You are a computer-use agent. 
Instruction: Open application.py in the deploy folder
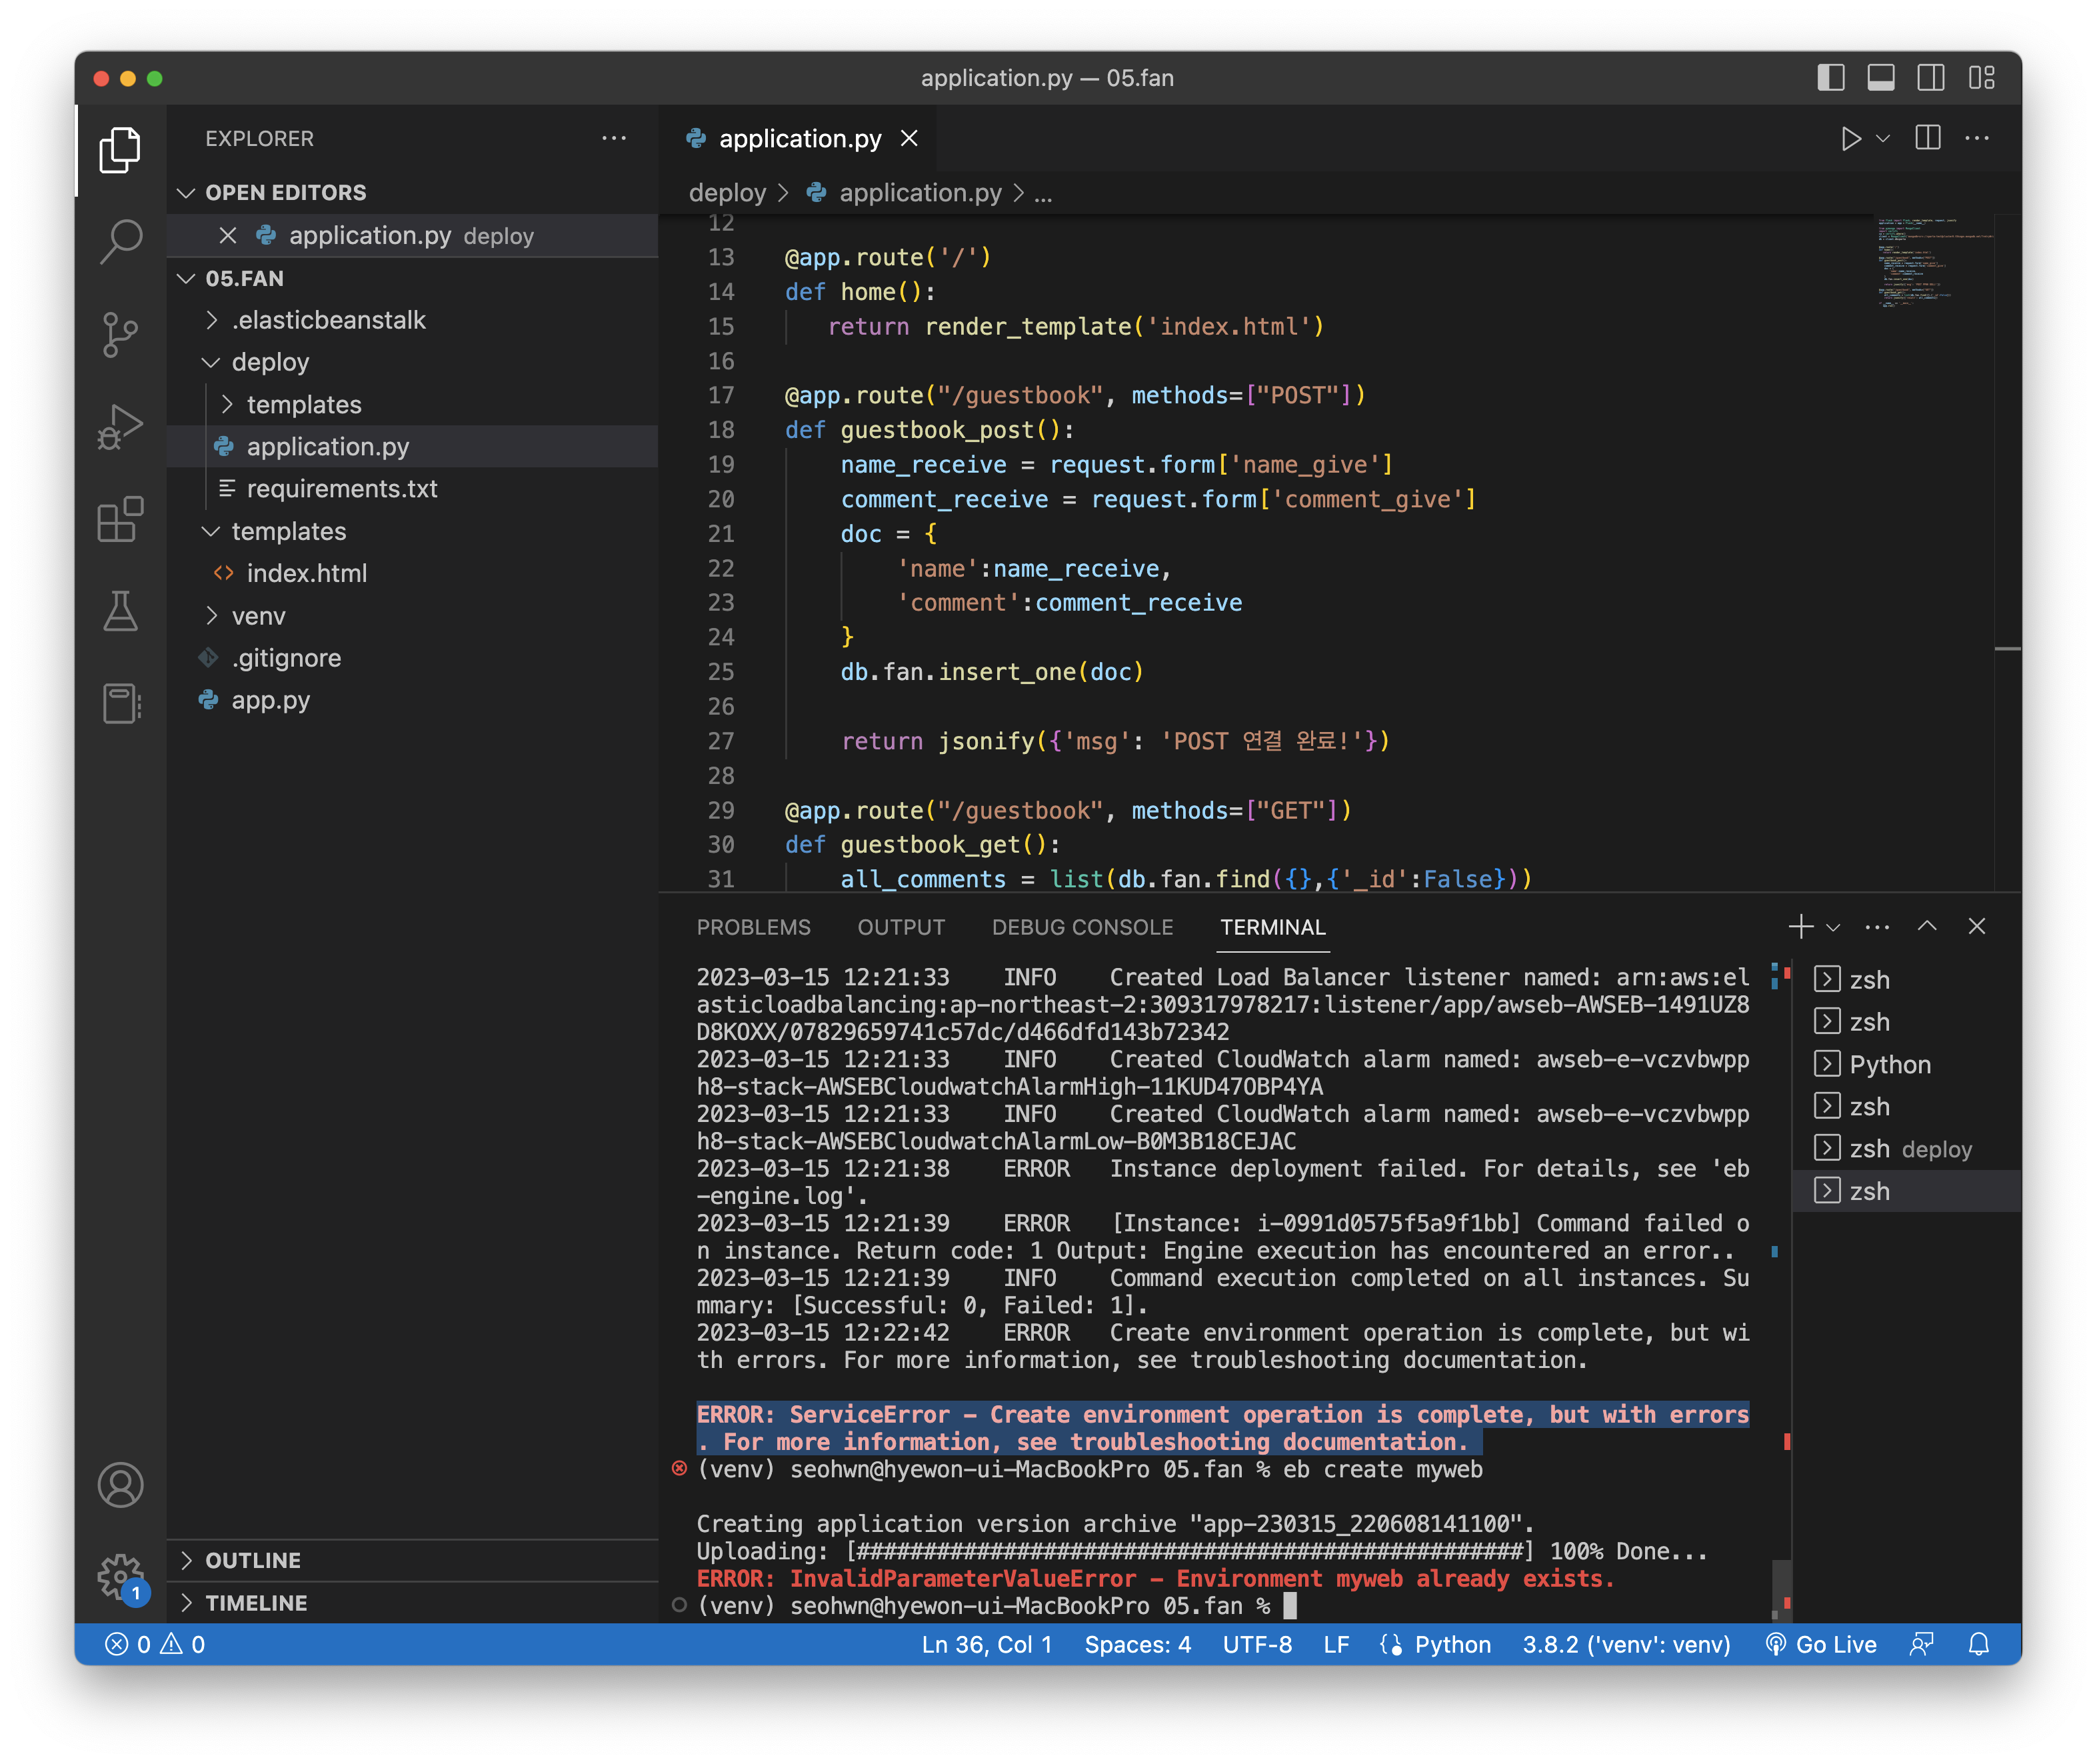tap(412, 447)
